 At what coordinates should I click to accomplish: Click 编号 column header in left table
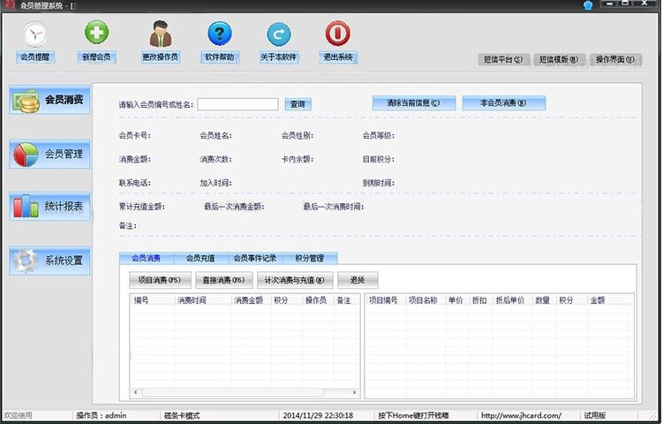click(152, 300)
